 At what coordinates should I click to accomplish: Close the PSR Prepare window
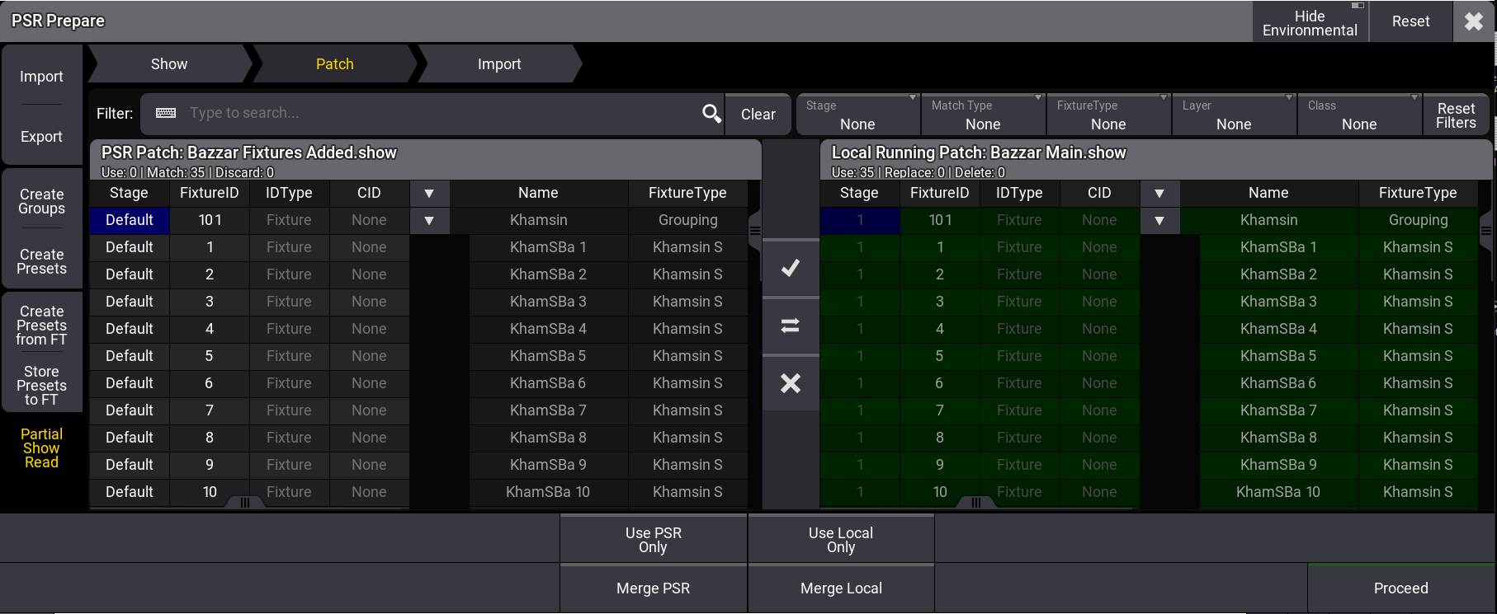1474,21
